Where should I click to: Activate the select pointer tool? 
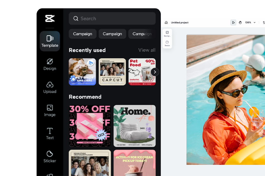(233, 22)
